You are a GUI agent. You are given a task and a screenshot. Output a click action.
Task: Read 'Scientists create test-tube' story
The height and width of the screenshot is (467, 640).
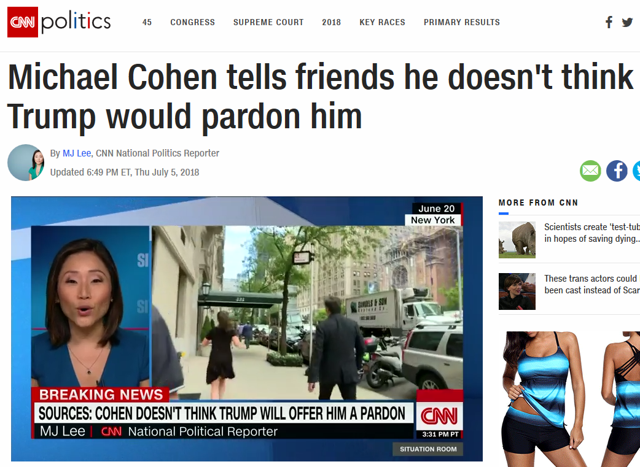[x=592, y=233]
